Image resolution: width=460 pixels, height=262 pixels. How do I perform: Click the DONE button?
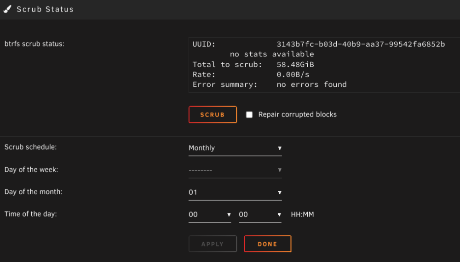268,244
